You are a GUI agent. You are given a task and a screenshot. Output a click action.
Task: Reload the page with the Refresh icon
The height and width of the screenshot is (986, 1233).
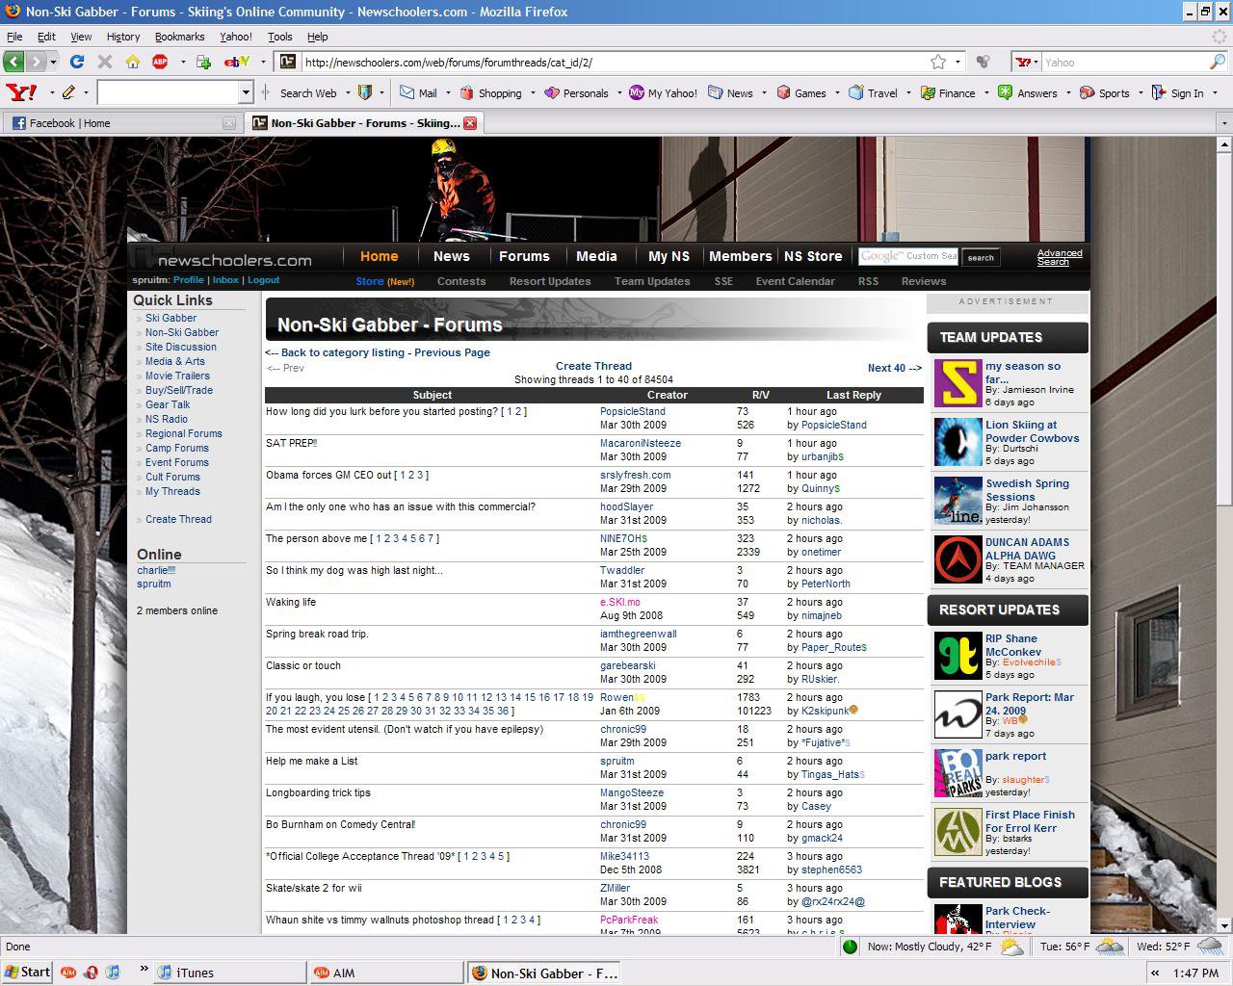pyautogui.click(x=77, y=62)
